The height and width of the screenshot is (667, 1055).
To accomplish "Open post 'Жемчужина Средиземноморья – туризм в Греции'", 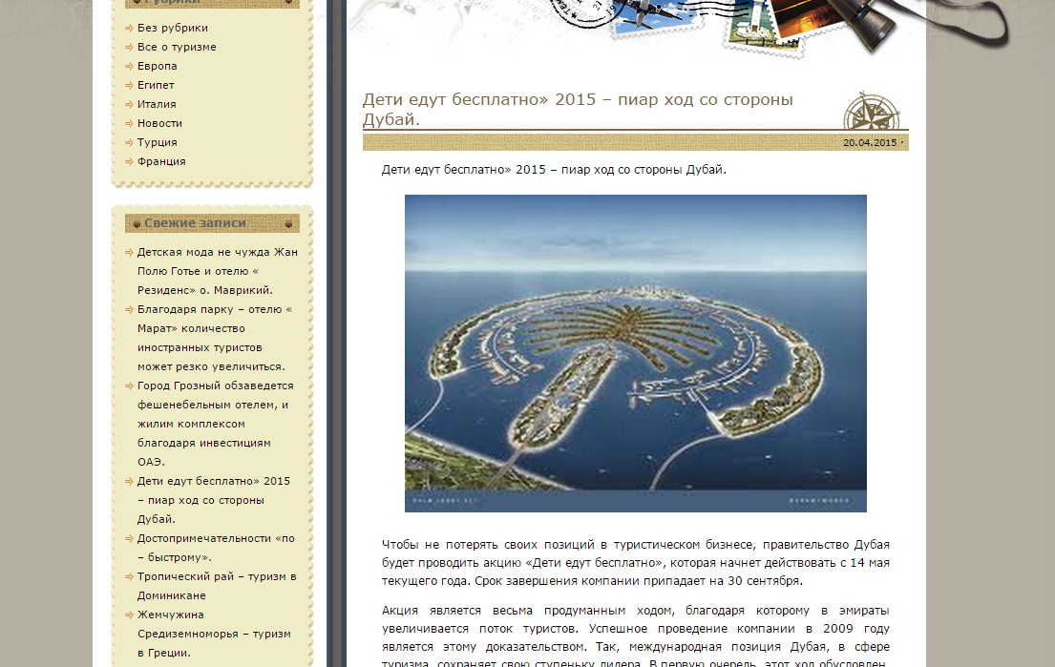I will point(214,634).
